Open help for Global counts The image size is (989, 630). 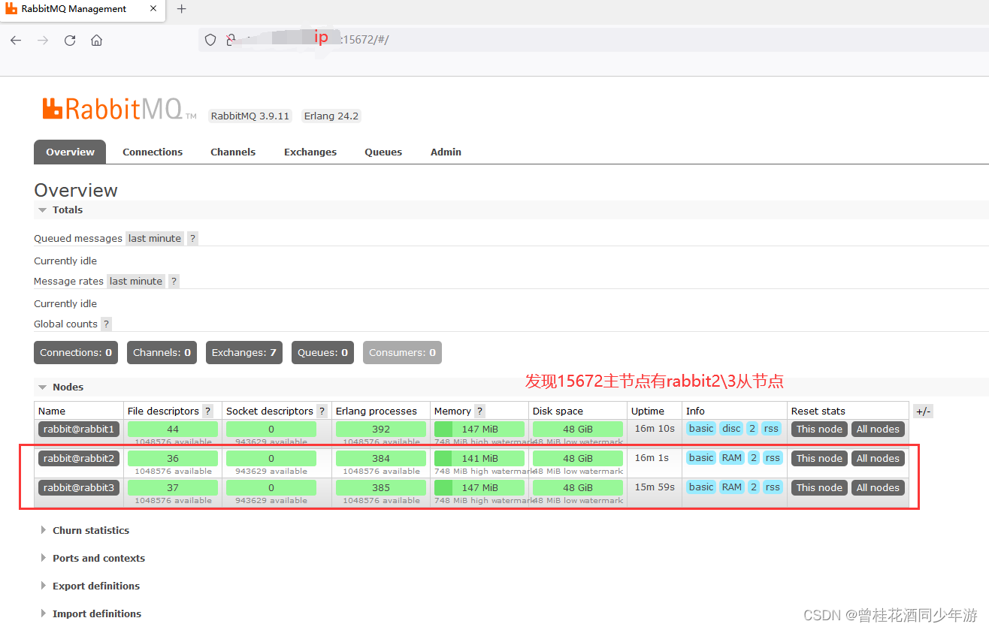(x=106, y=324)
